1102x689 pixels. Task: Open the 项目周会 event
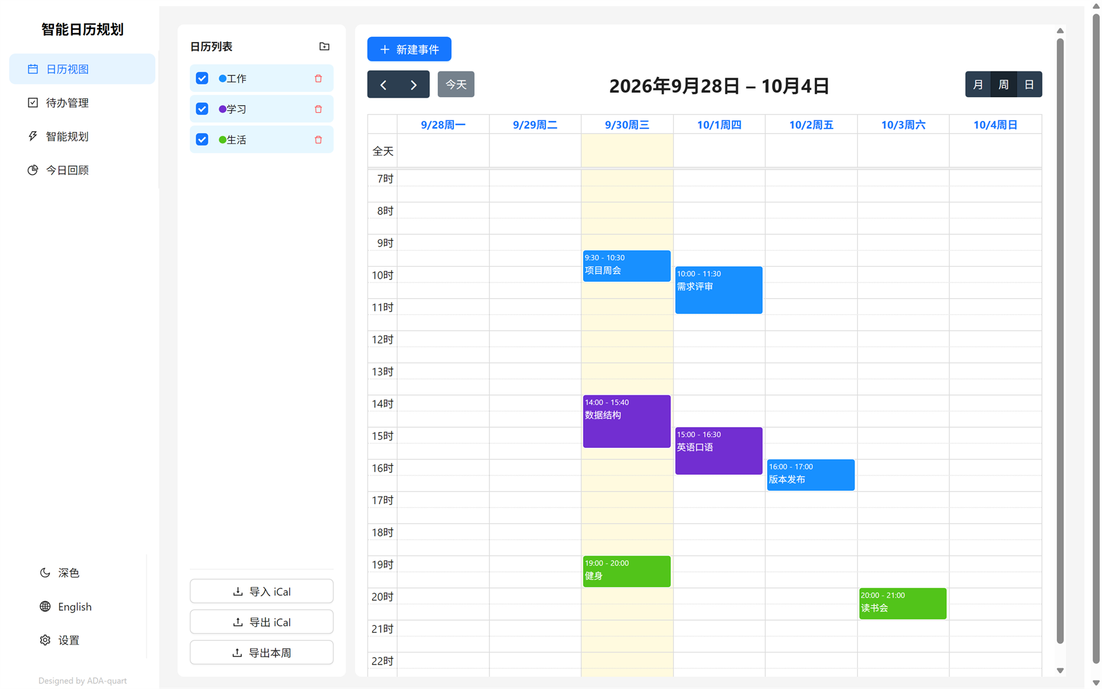627,266
